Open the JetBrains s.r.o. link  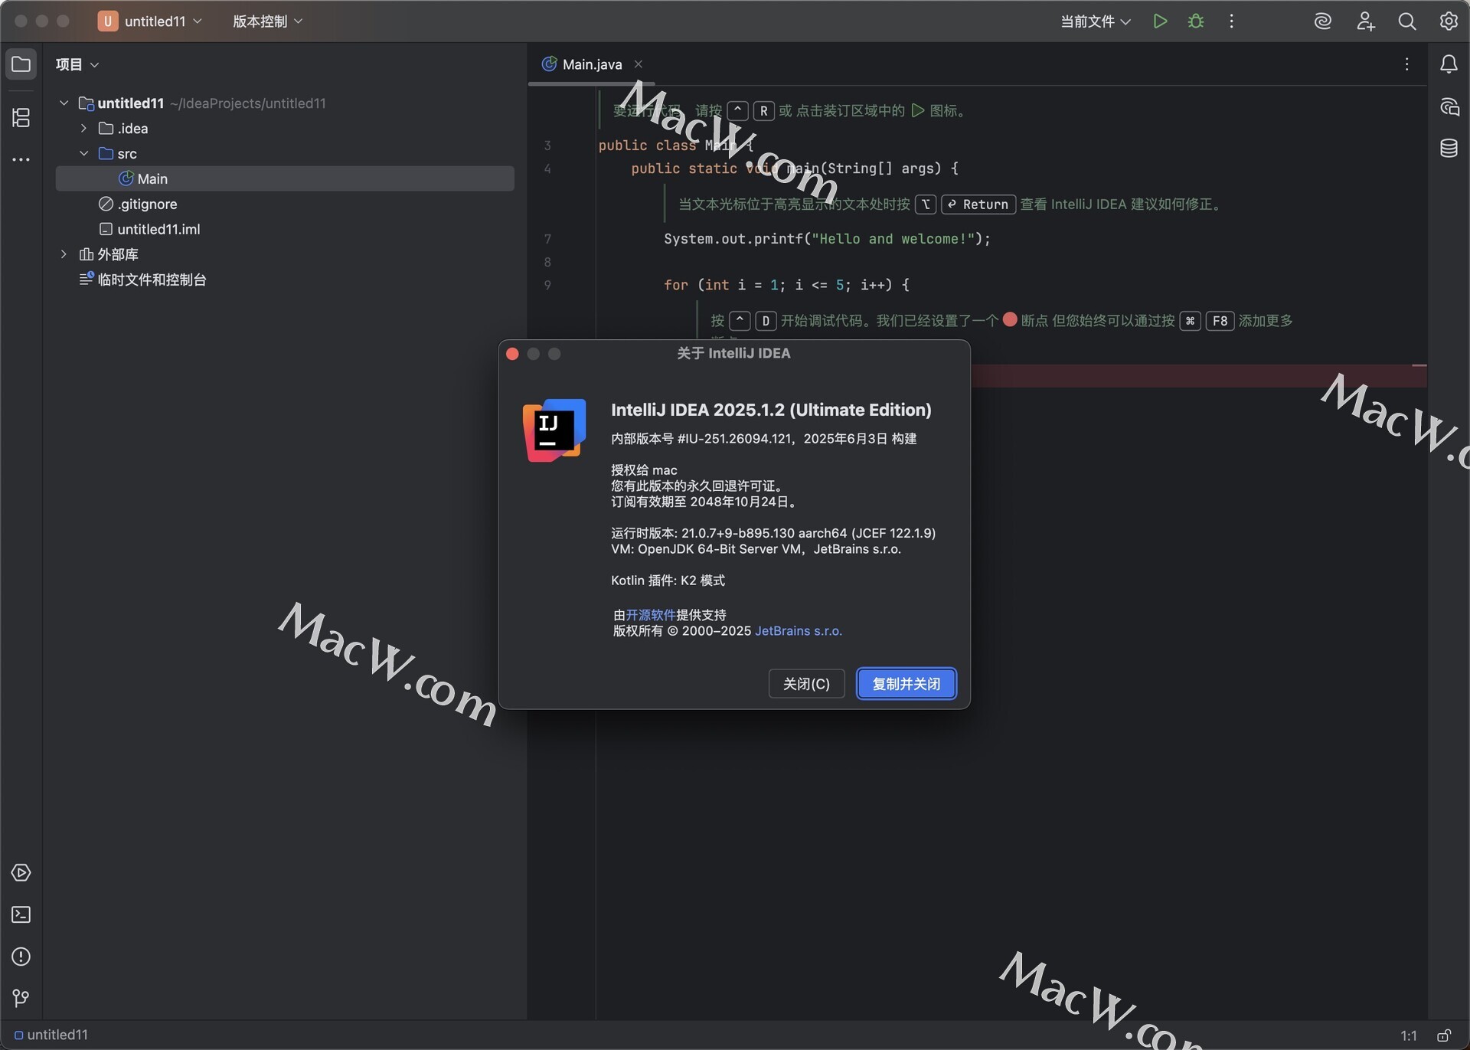click(x=799, y=631)
